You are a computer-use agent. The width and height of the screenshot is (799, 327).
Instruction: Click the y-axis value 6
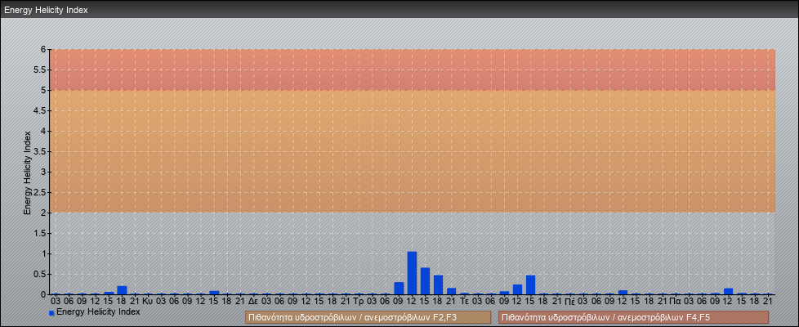click(44, 50)
